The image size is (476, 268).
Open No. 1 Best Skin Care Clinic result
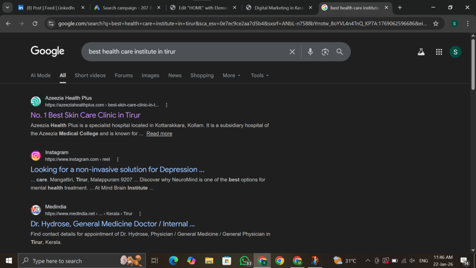point(86,115)
